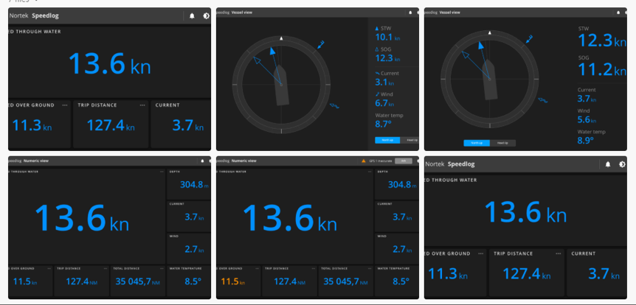The width and height of the screenshot is (636, 305).
Task: Open Speed Over Ground card menu in top-left Speedlog
Action: pyautogui.click(x=64, y=105)
